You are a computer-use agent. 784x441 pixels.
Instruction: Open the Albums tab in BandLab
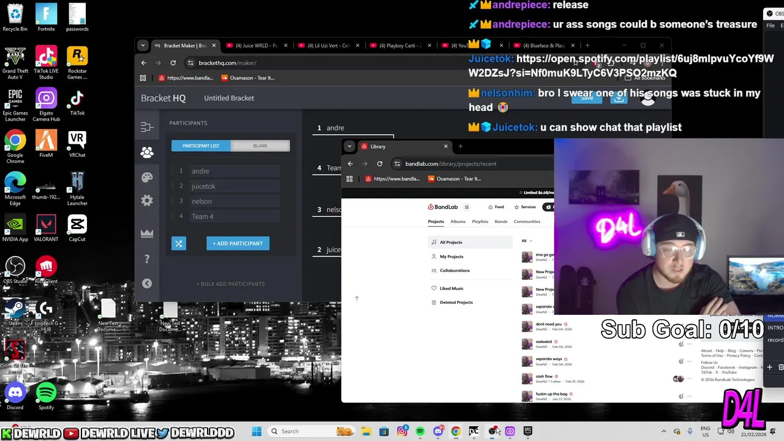click(458, 222)
